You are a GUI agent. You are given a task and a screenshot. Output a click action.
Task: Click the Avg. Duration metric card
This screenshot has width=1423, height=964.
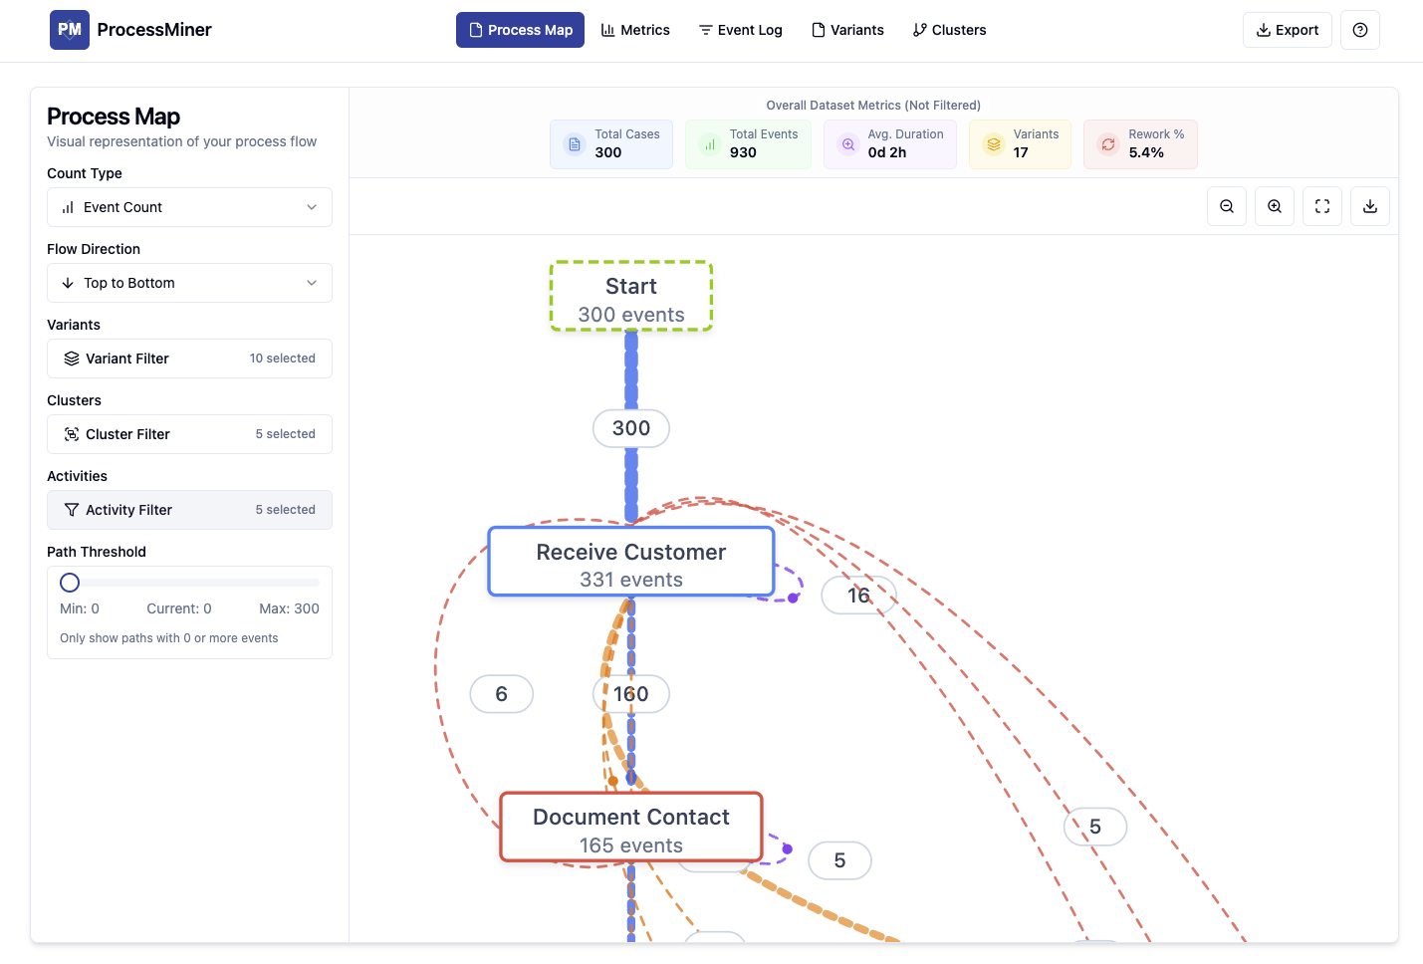890,144
